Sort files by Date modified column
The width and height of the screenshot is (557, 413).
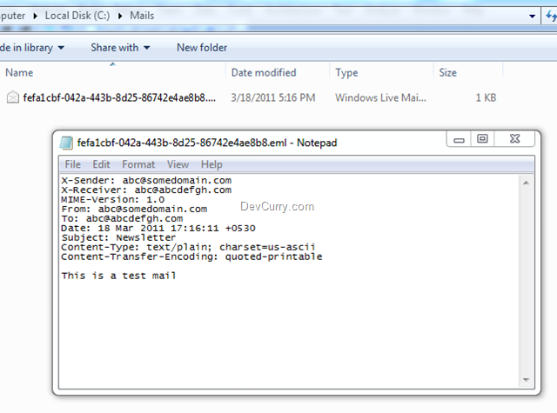[x=264, y=73]
